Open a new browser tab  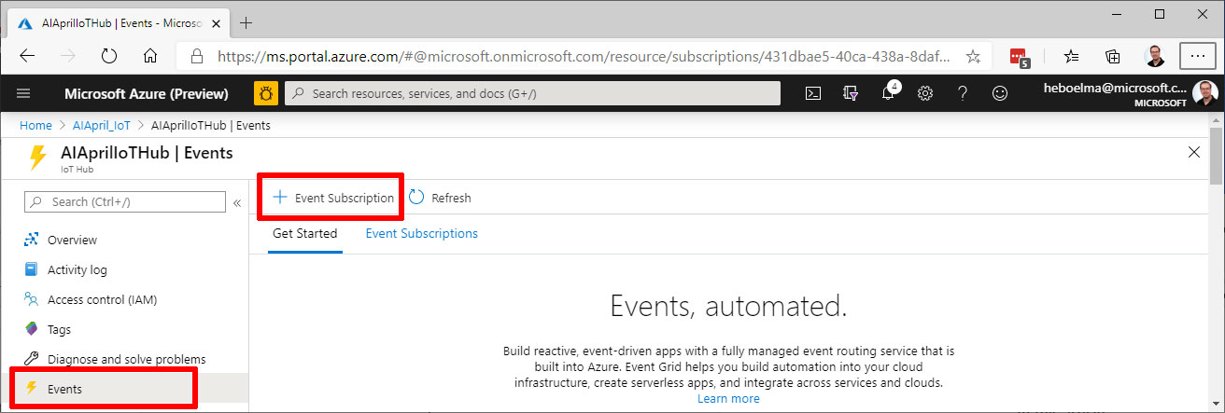[246, 22]
